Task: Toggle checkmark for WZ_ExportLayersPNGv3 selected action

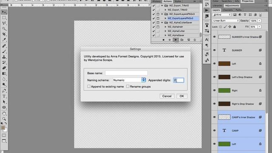Action: [x=153, y=18]
